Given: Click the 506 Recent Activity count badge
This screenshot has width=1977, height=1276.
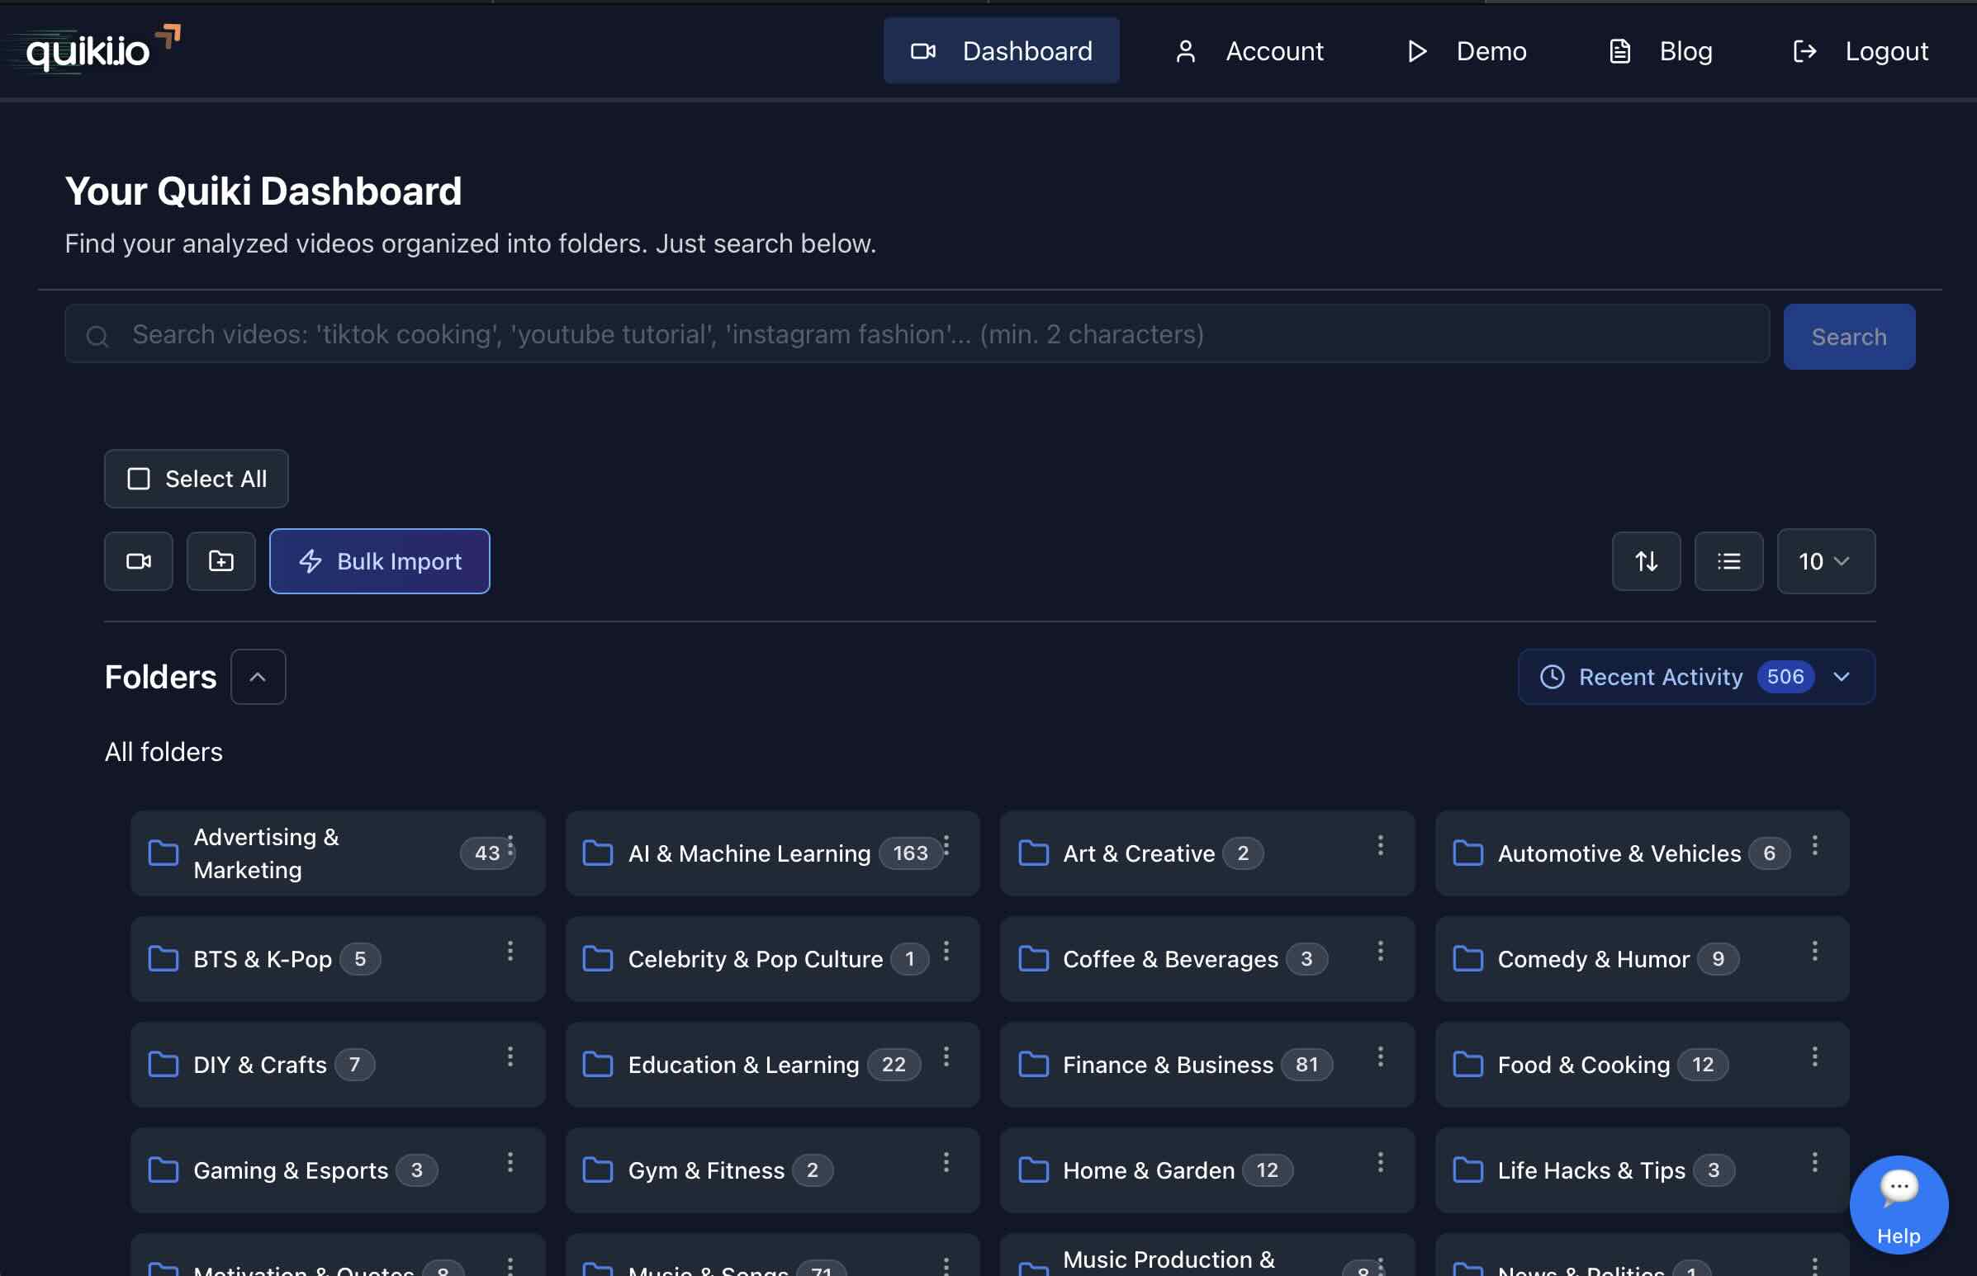Looking at the screenshot, I should [x=1785, y=677].
